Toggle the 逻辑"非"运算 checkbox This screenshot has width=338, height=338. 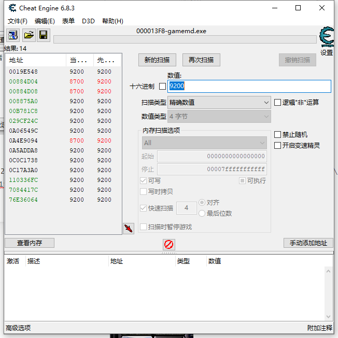click(x=278, y=103)
